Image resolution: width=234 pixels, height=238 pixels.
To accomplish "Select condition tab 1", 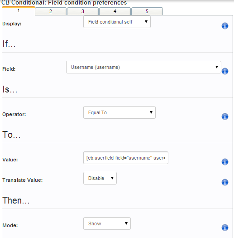I will tap(19, 11).
